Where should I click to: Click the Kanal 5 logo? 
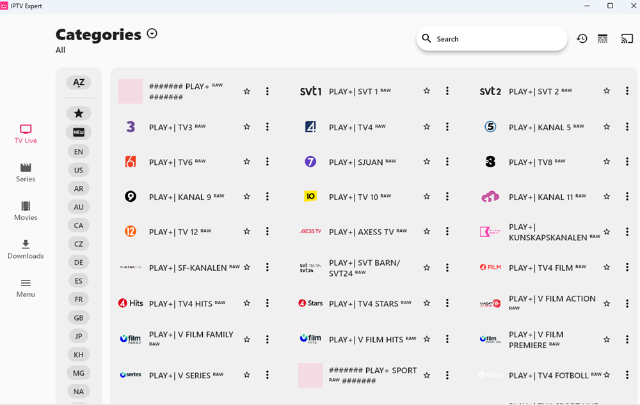[x=490, y=126]
